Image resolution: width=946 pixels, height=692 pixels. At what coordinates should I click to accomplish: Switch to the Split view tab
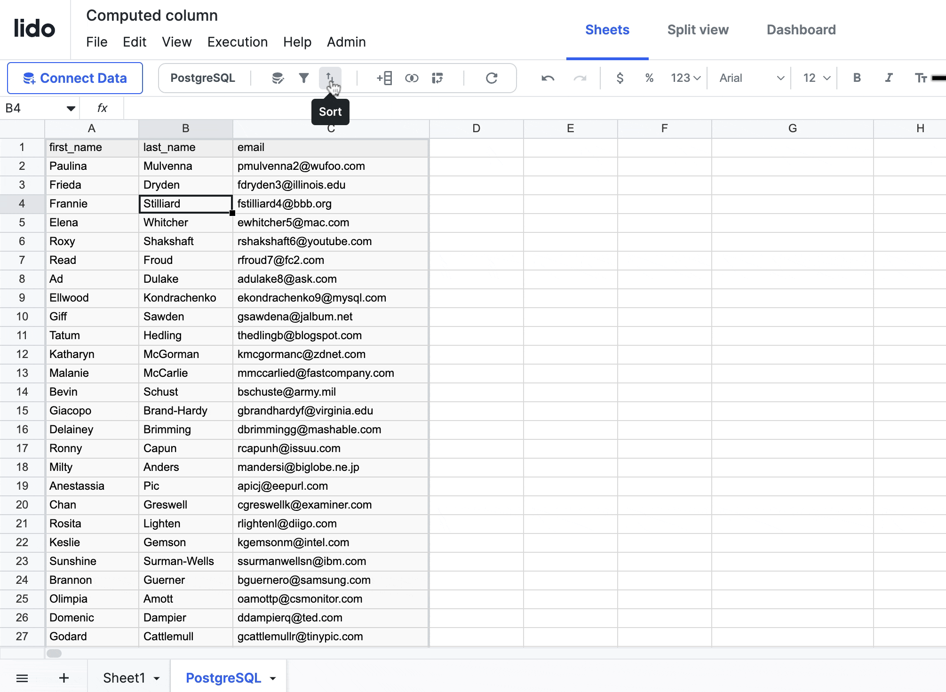pyautogui.click(x=698, y=30)
